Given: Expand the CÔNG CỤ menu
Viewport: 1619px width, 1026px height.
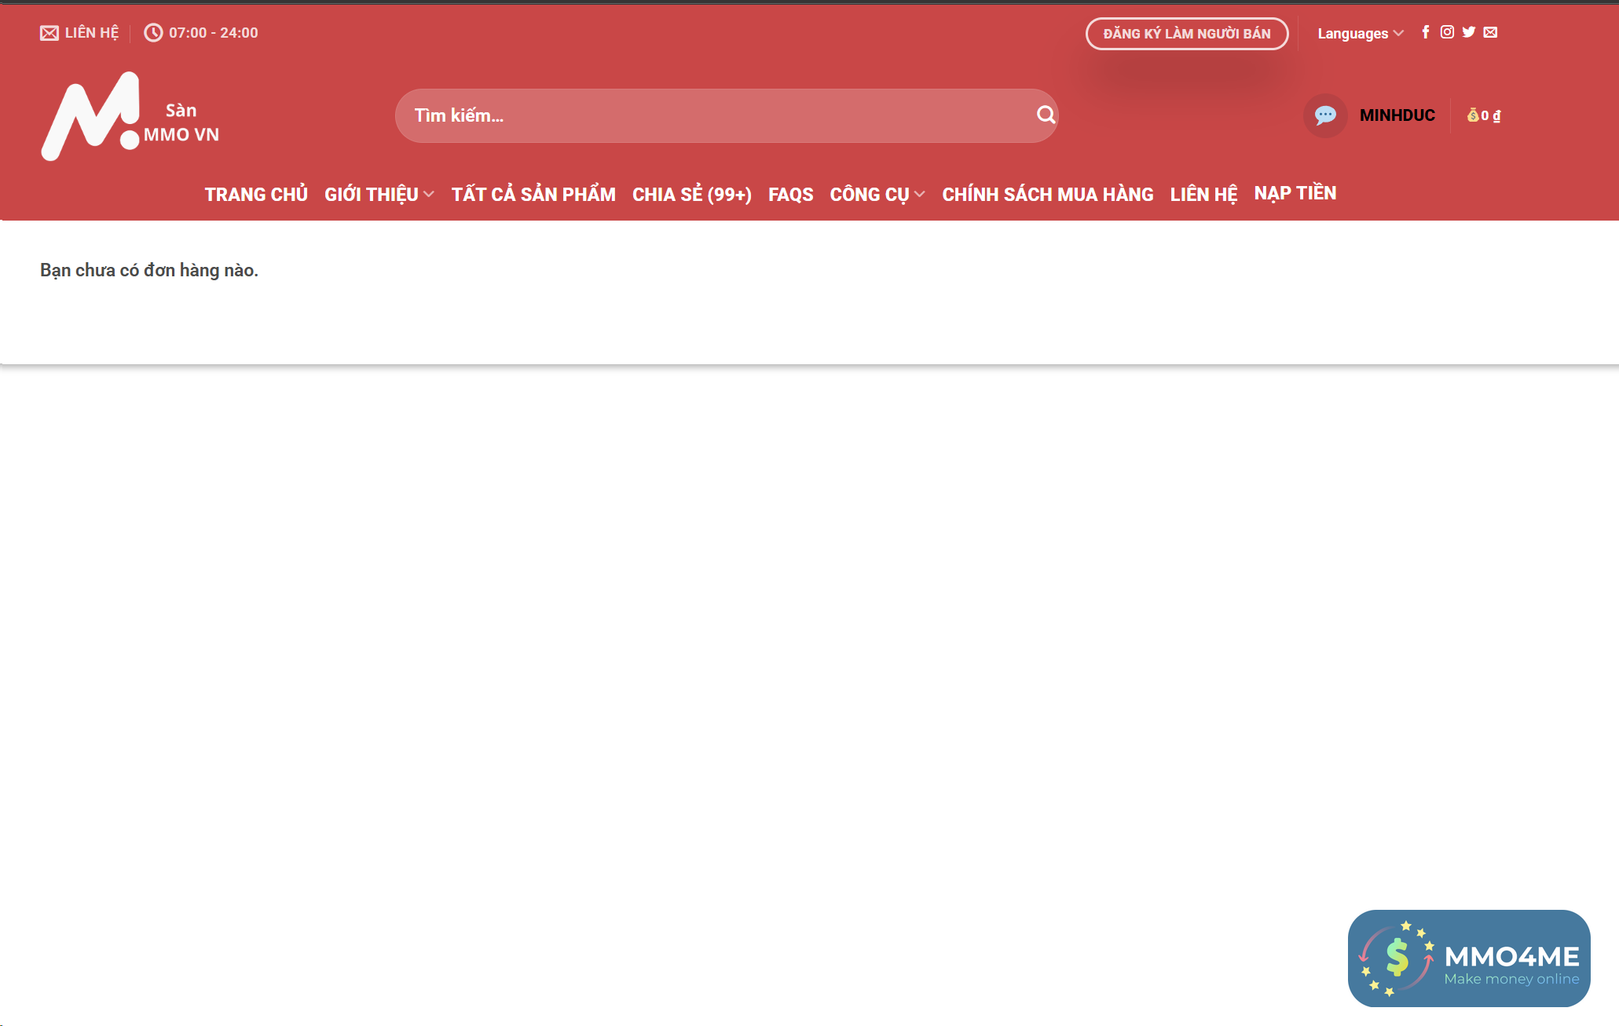Looking at the screenshot, I should coord(877,194).
